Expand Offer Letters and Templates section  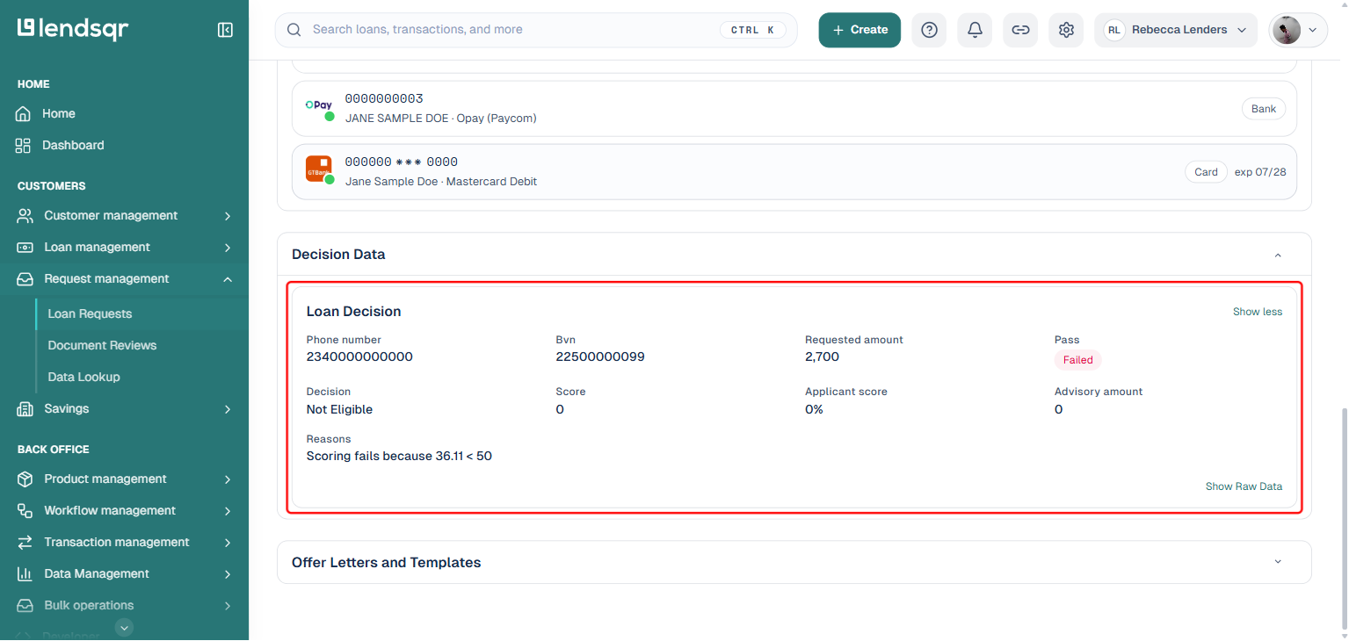click(1278, 562)
